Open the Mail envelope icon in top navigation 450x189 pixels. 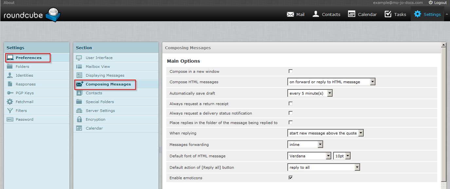click(x=290, y=14)
